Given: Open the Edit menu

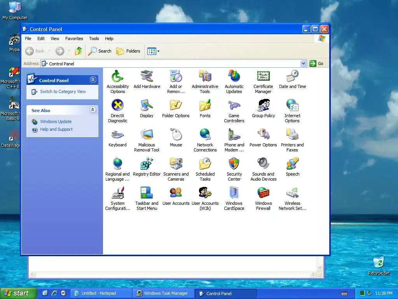Looking at the screenshot, I should (x=41, y=39).
